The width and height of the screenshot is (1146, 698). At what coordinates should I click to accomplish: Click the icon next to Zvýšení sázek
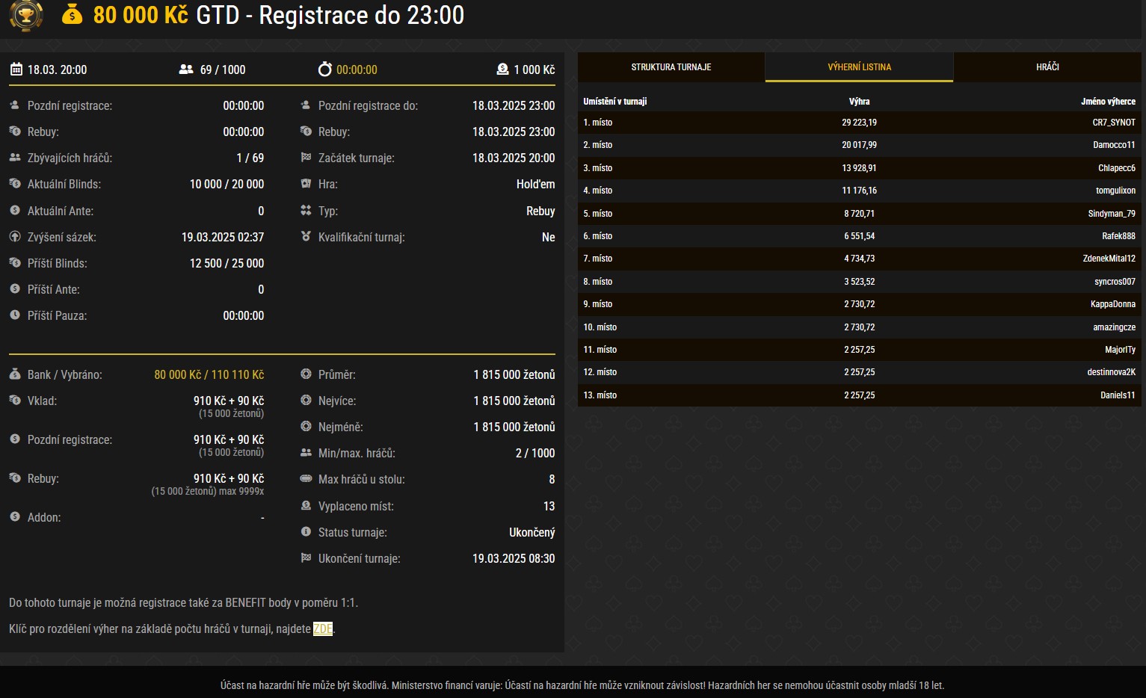tap(15, 237)
